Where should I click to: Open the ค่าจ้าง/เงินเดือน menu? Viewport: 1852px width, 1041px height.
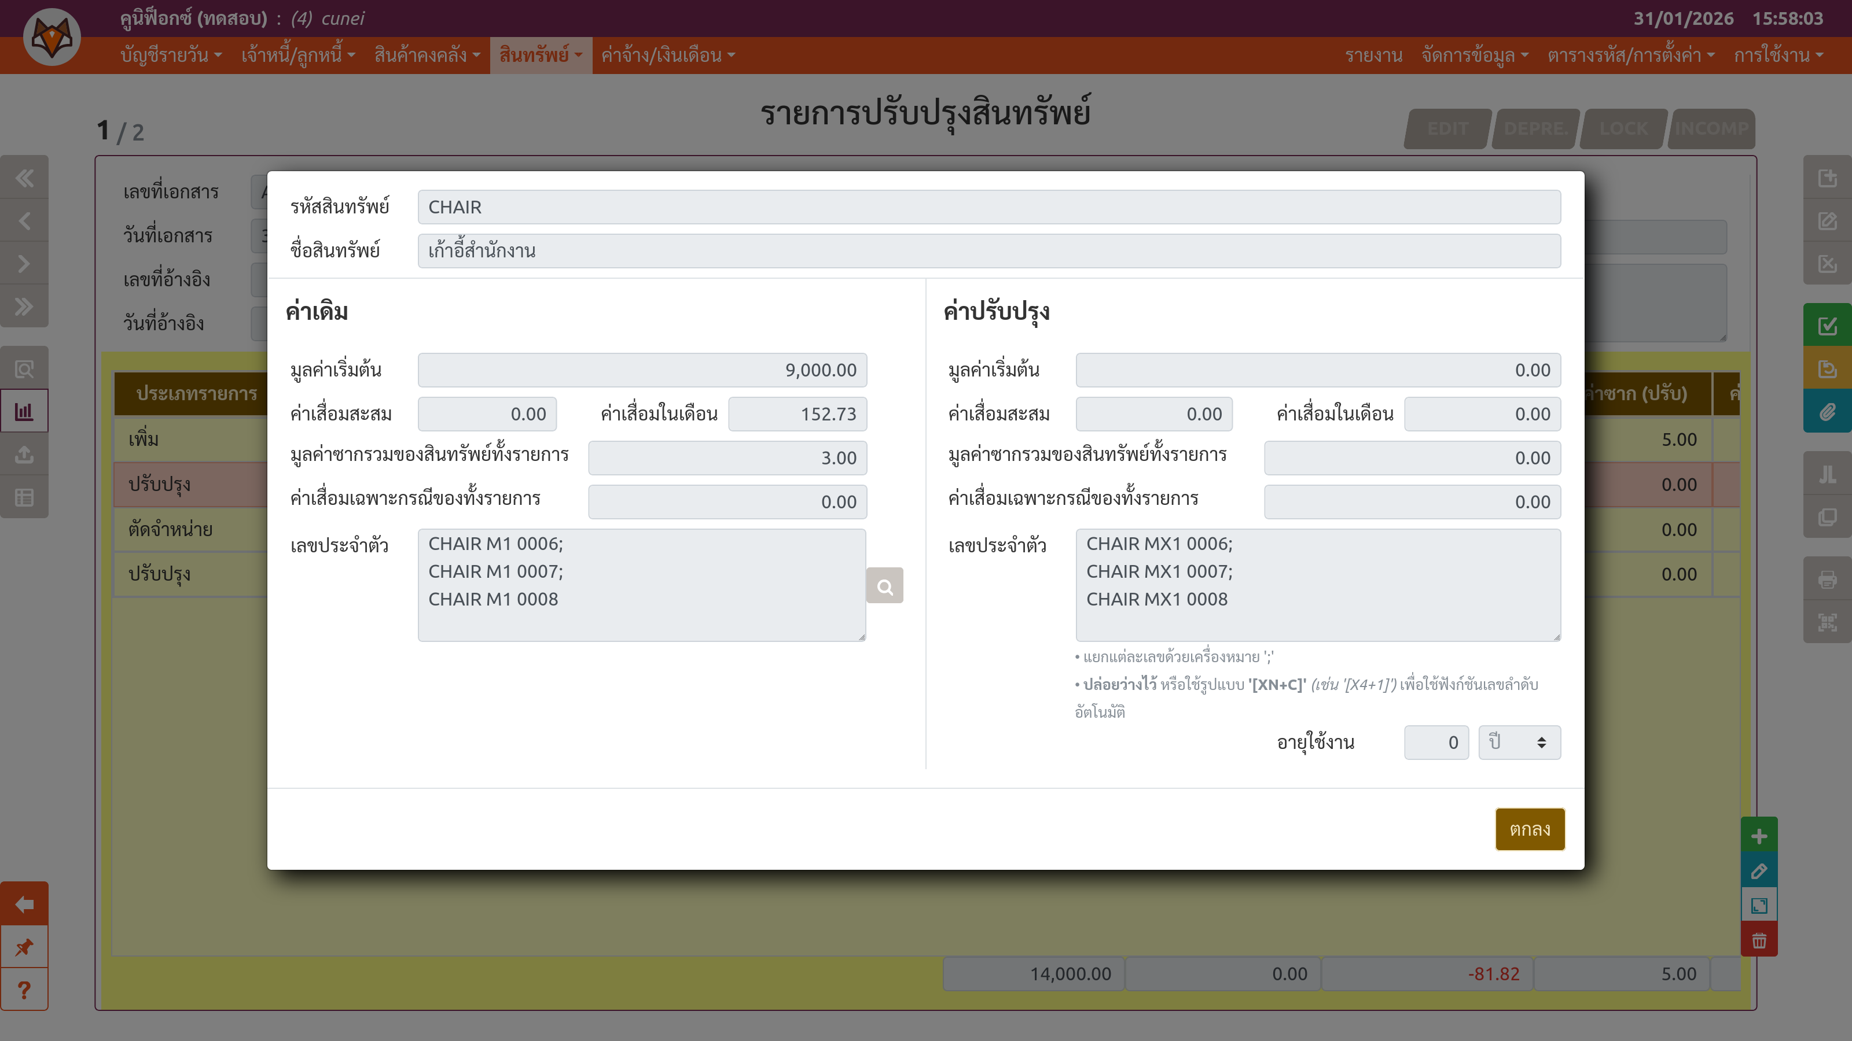pos(668,56)
